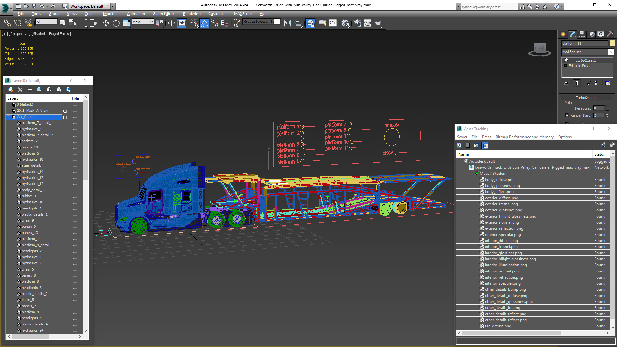
Task: Open Paths menu in Asset Tracking
Action: [487, 137]
